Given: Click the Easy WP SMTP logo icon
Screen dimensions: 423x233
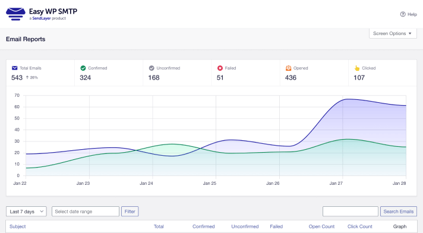Looking at the screenshot, I should [15, 14].
